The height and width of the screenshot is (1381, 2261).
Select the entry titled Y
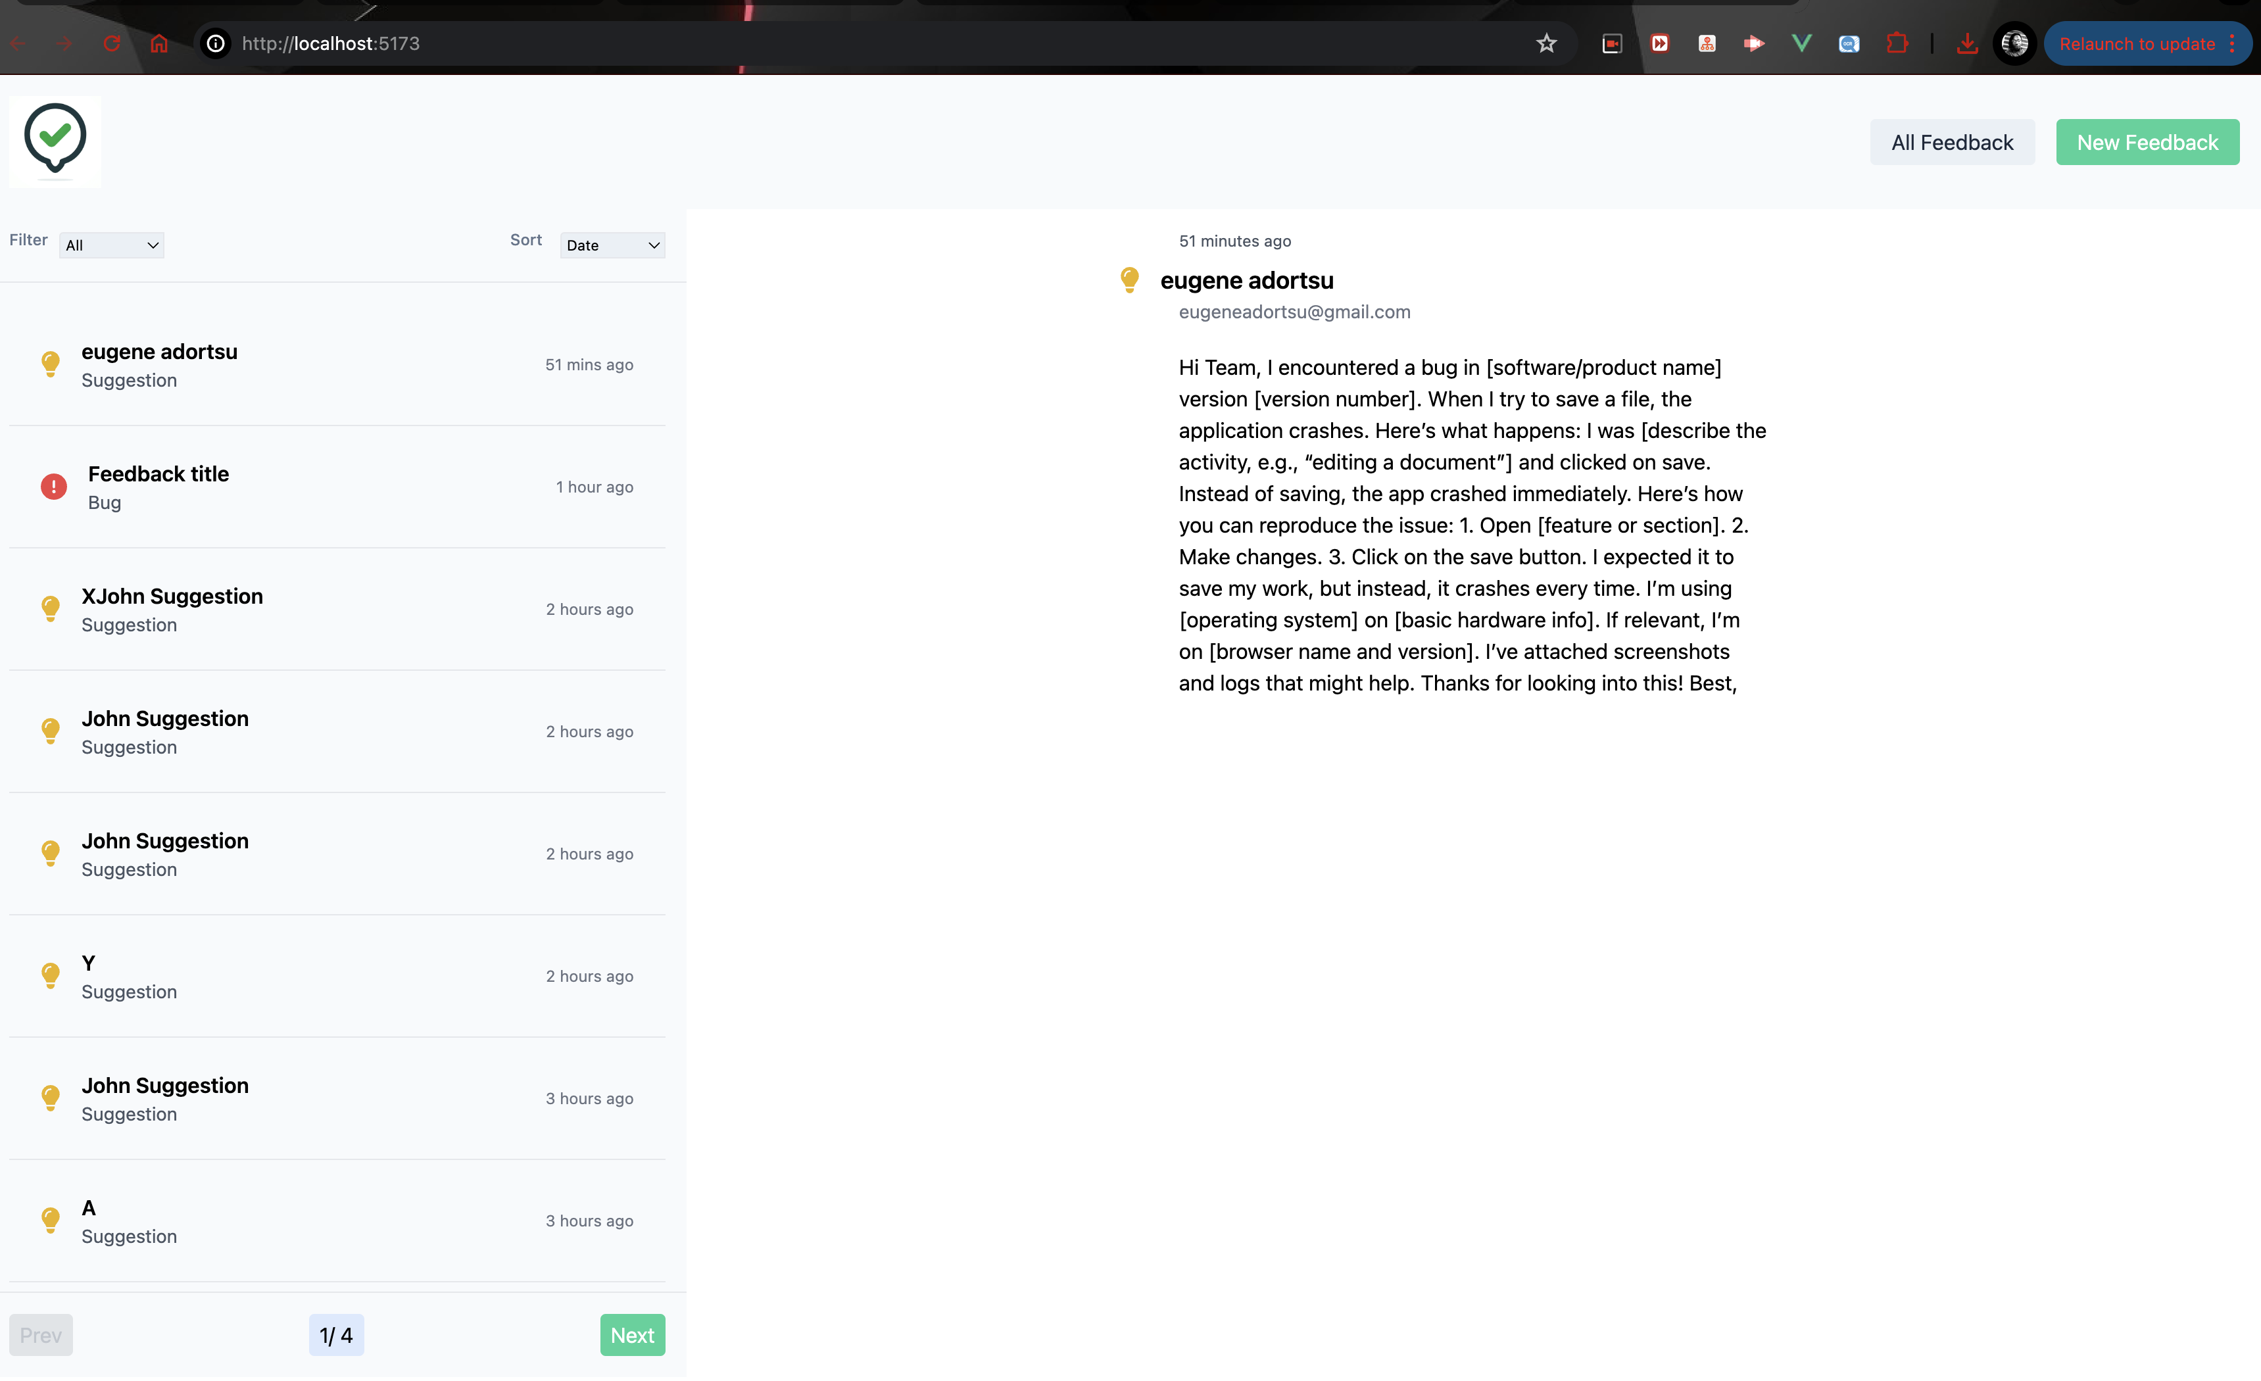[x=337, y=975]
